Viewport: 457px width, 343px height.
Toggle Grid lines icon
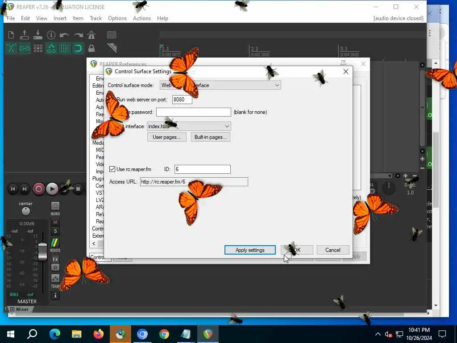[x=65, y=48]
